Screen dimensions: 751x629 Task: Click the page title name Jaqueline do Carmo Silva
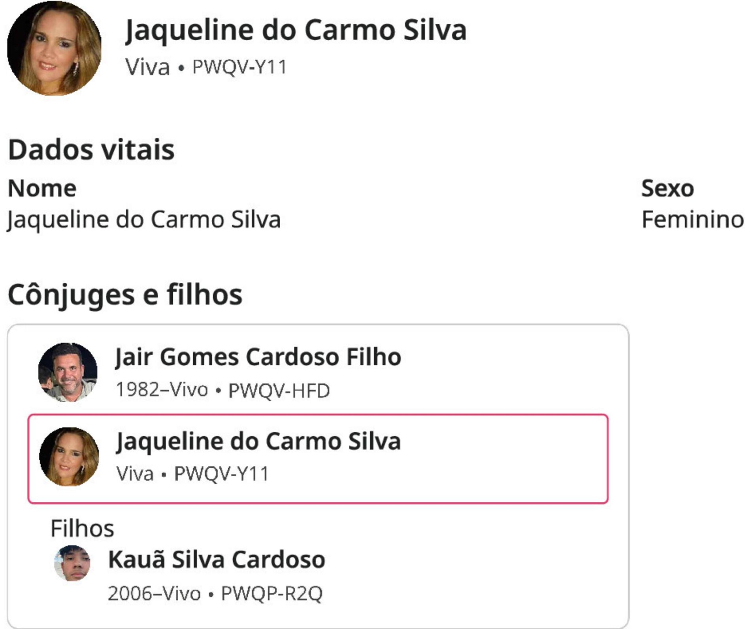tap(296, 30)
